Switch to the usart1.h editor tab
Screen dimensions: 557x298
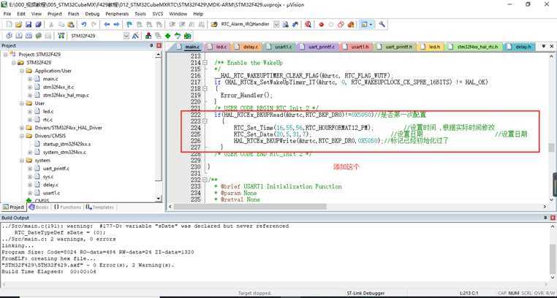(357, 47)
